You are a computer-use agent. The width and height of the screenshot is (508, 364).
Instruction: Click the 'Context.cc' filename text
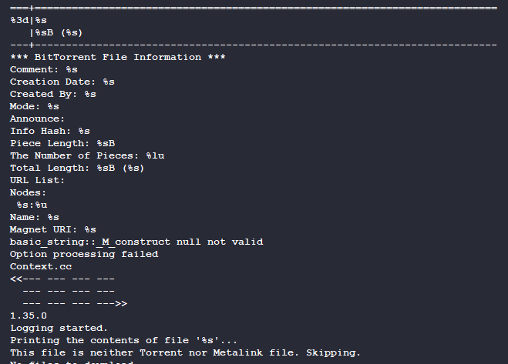(41, 266)
